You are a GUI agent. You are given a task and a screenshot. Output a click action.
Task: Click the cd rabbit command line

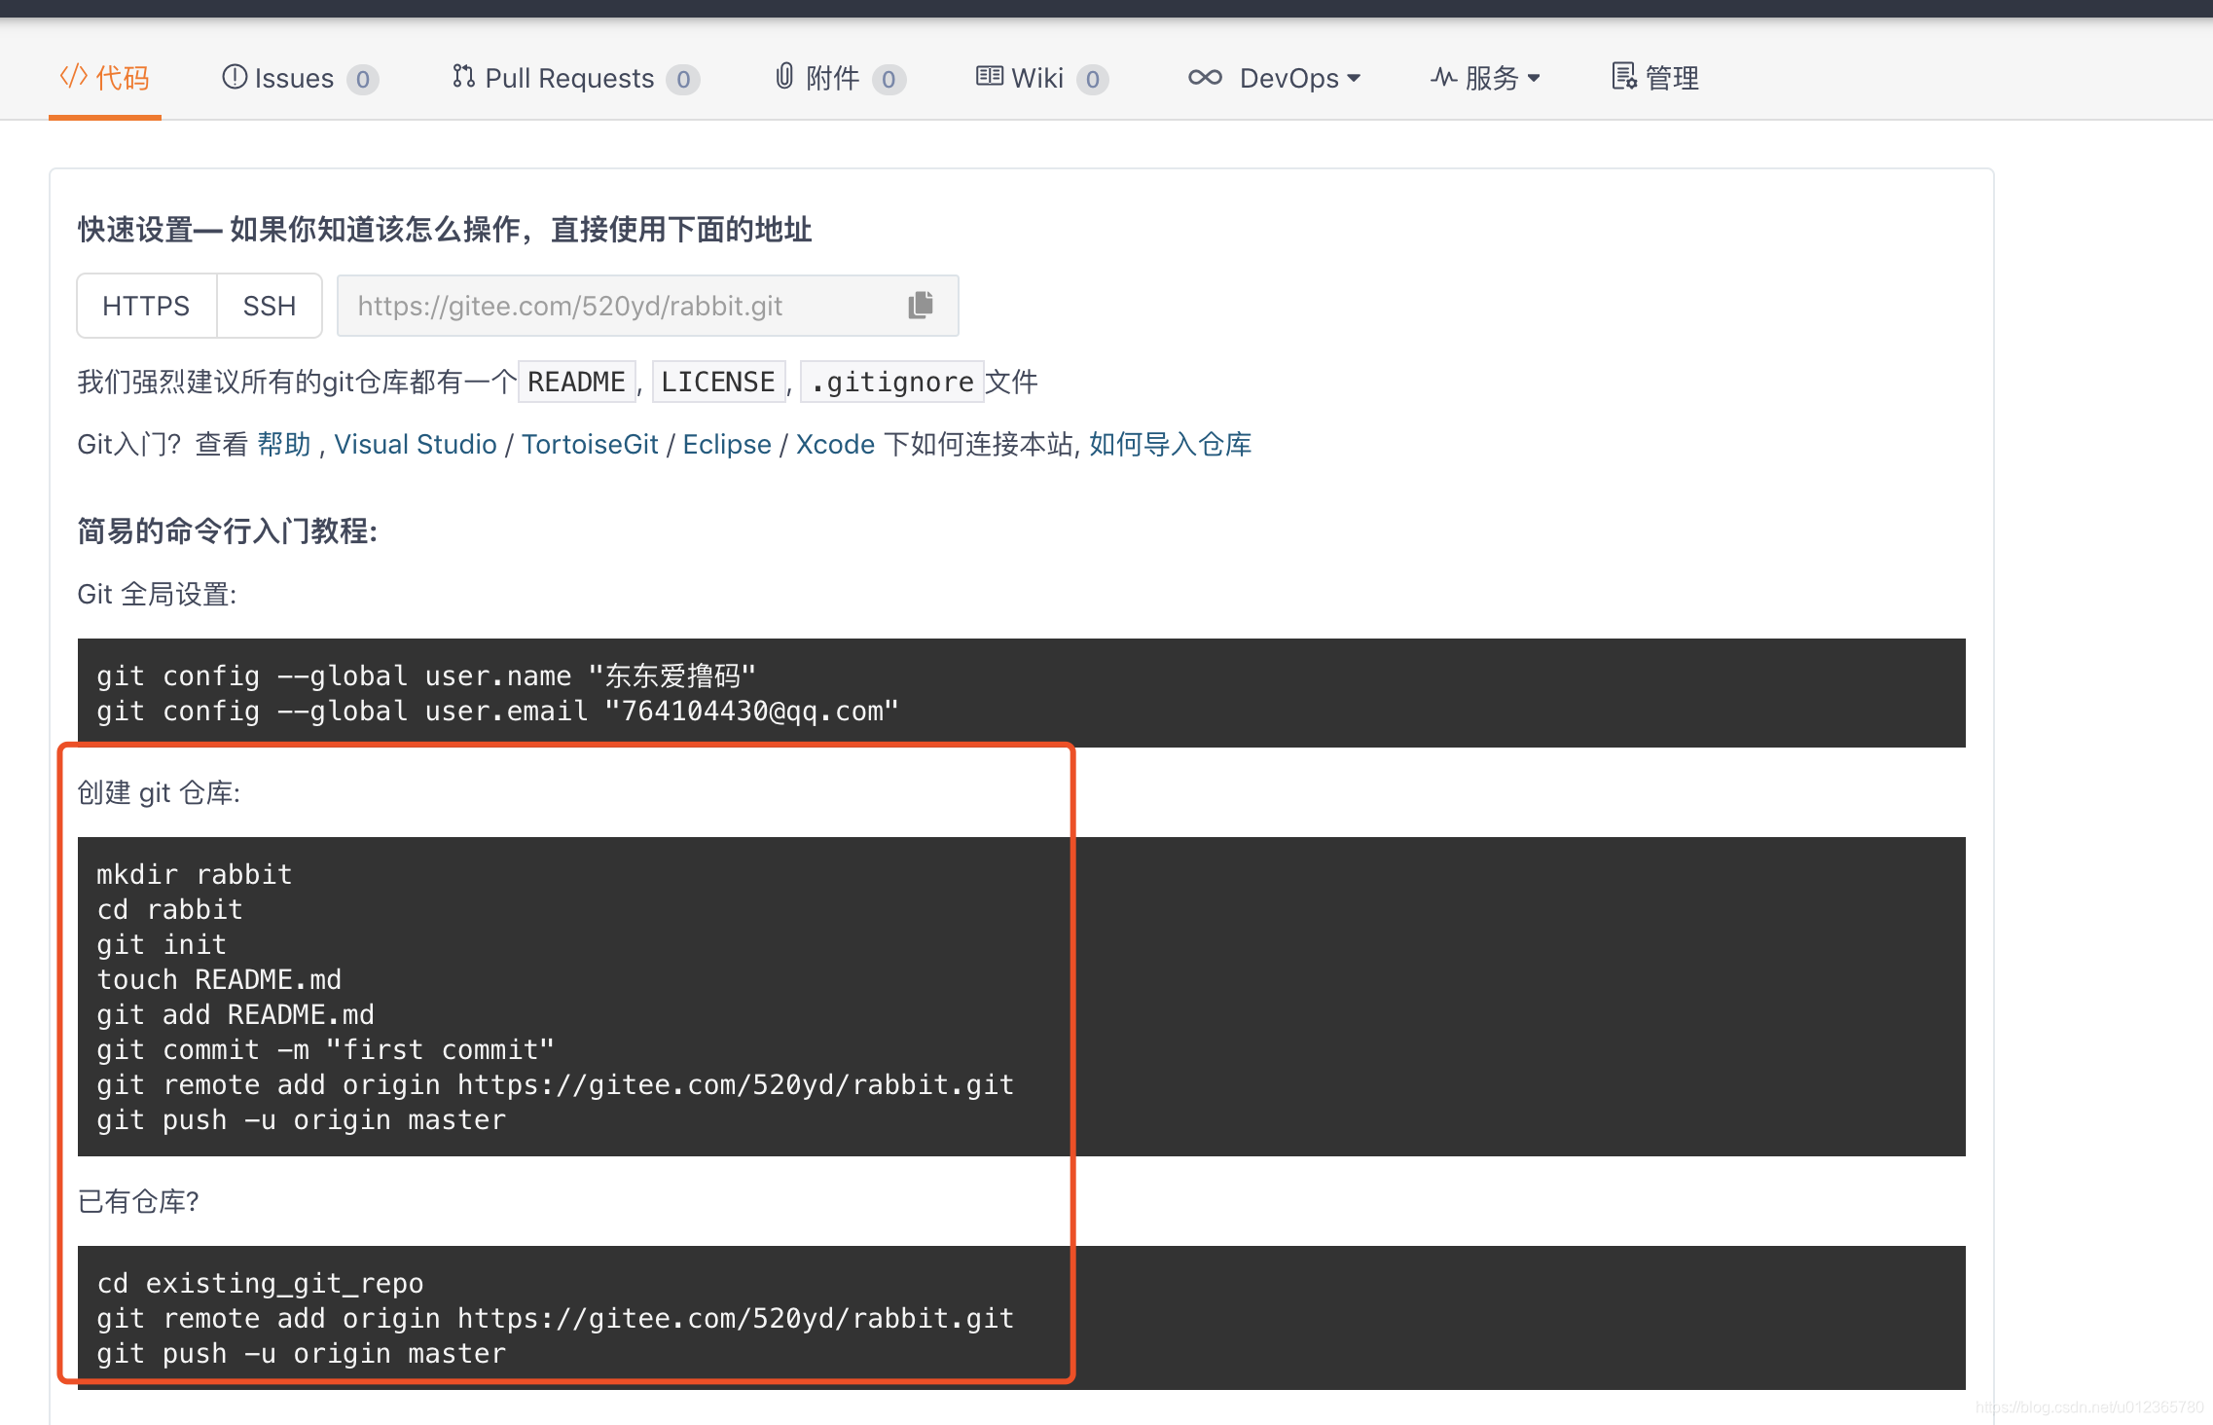(x=169, y=909)
